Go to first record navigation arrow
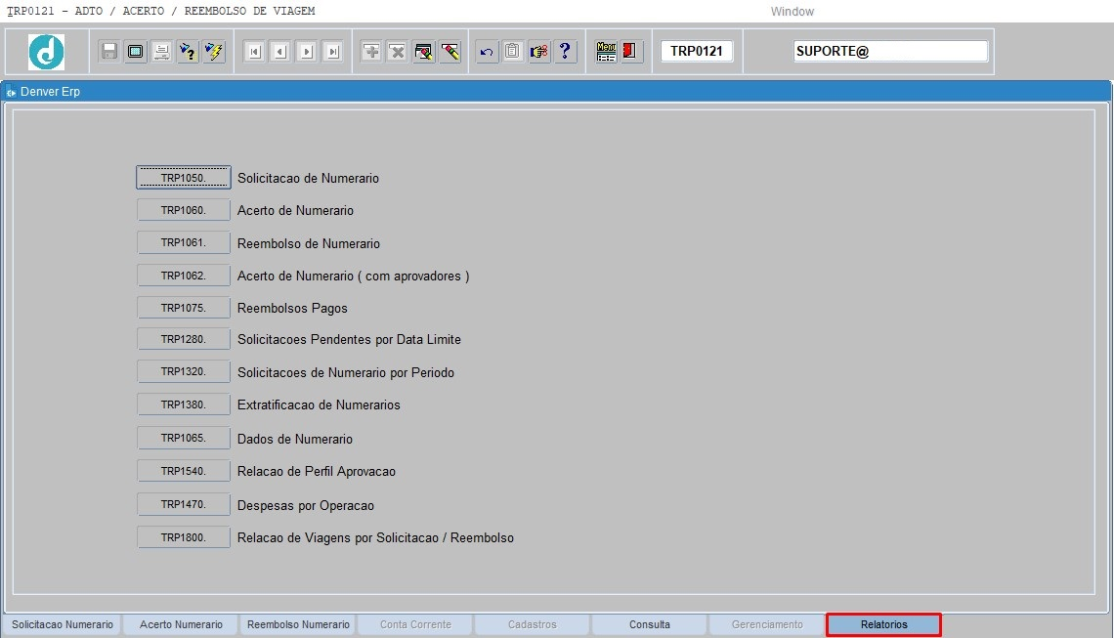Viewport: 1114px width, 638px height. (x=254, y=52)
